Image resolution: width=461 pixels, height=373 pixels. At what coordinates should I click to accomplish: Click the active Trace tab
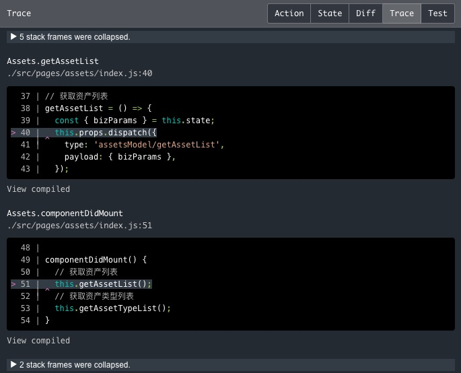[x=402, y=13]
